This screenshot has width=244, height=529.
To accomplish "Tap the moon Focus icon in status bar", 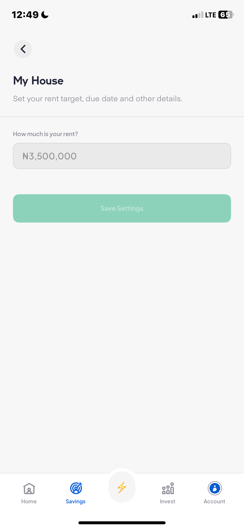I will click(x=45, y=15).
